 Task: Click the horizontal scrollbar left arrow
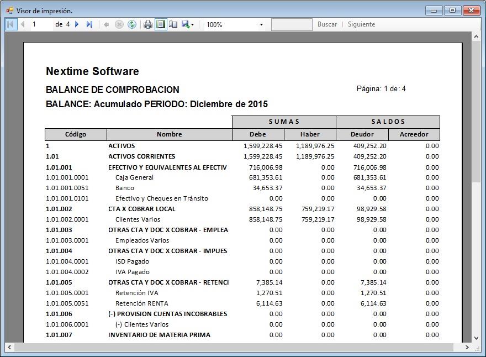pos(9,348)
